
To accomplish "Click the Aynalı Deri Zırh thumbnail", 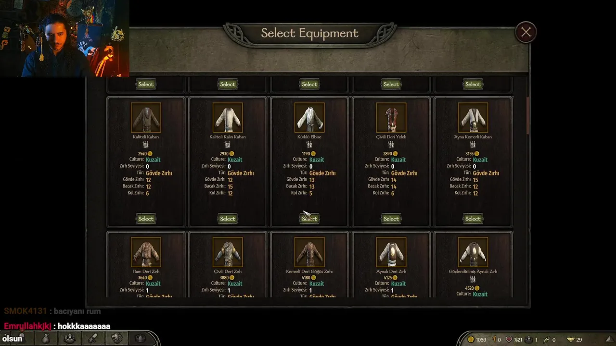I will (x=391, y=252).
